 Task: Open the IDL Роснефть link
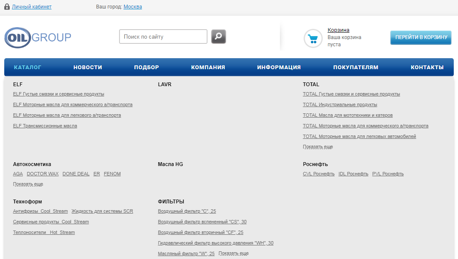pos(353,174)
